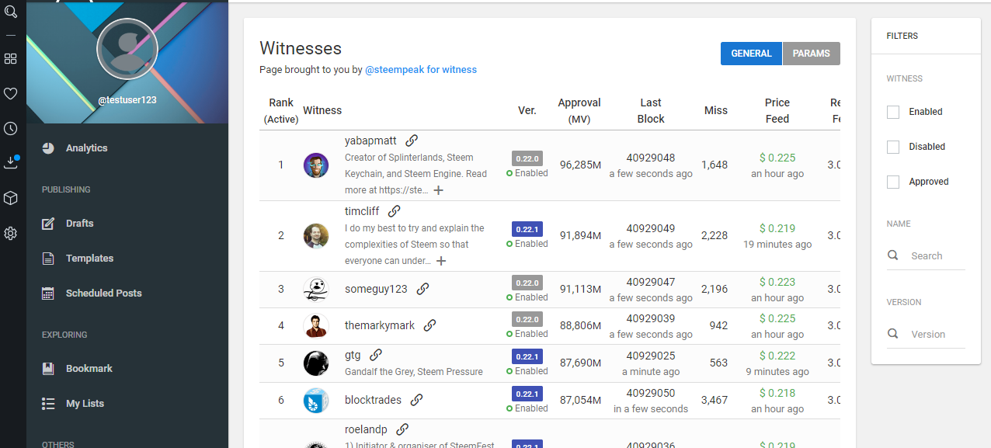
Task: Open the clock history icon
Action: click(x=11, y=129)
